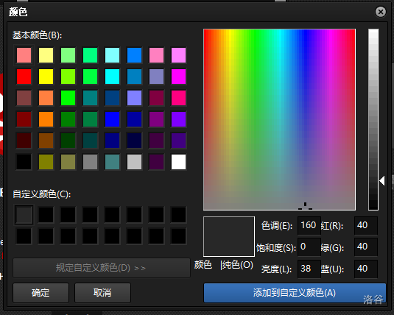The height and width of the screenshot is (315, 394).
Task: Select the first custom color slot
Action: point(24,215)
